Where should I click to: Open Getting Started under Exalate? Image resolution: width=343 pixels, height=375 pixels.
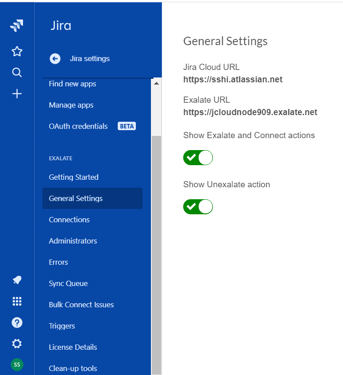[73, 177]
